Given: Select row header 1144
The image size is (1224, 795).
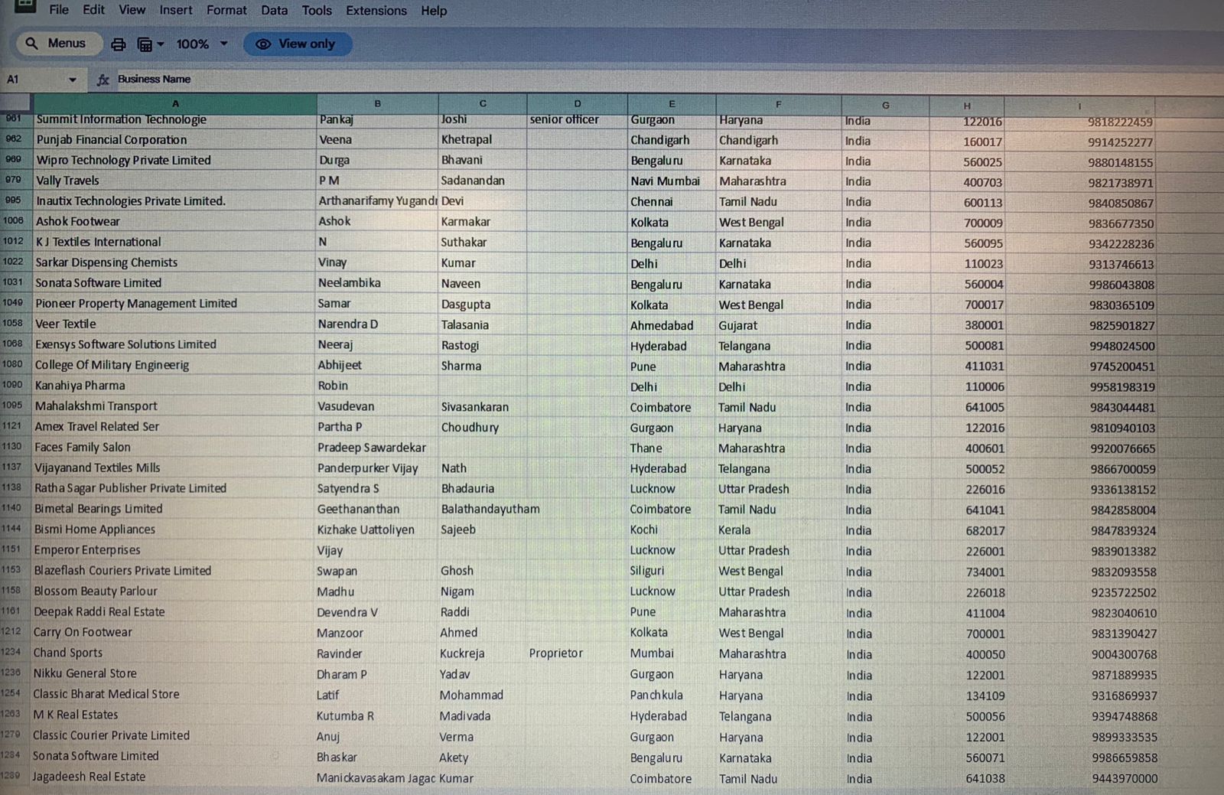Looking at the screenshot, I should [11, 528].
